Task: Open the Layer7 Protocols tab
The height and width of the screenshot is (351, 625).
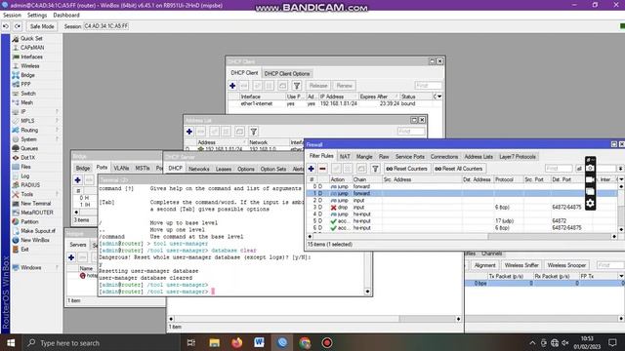Action: coord(518,157)
